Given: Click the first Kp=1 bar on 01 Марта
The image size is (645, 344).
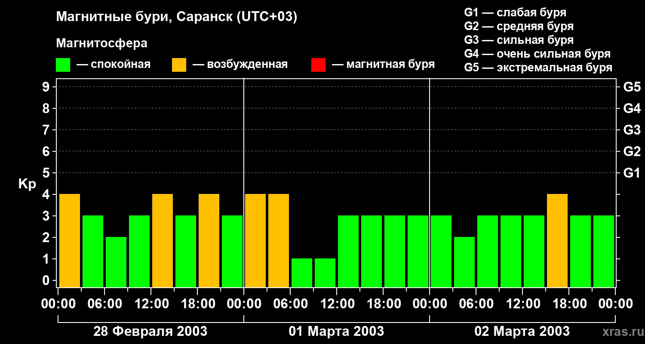Looking at the screenshot, I should [302, 273].
